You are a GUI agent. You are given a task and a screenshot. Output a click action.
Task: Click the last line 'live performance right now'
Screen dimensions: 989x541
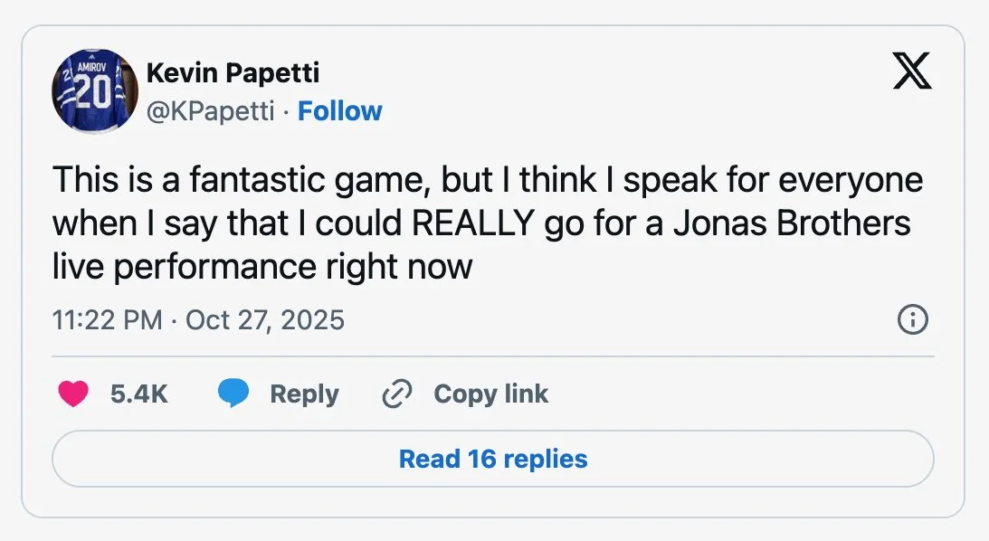point(262,267)
